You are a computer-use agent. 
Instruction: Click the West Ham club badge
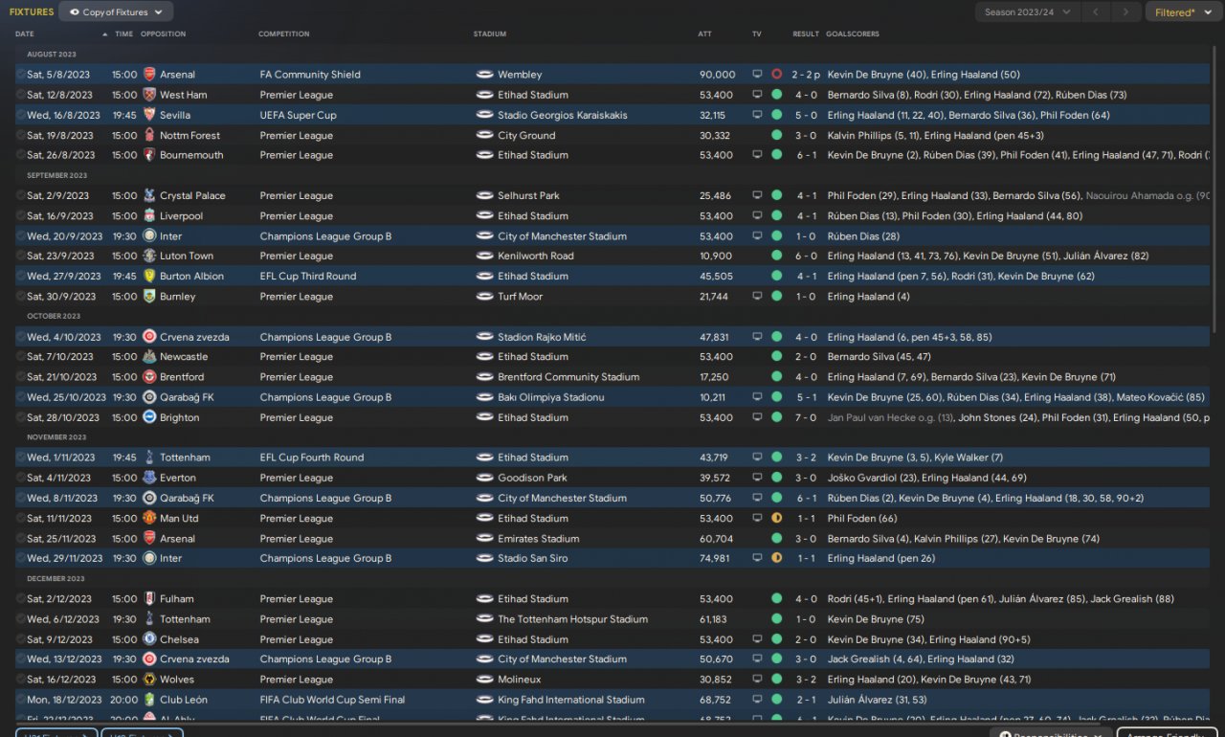pos(149,95)
